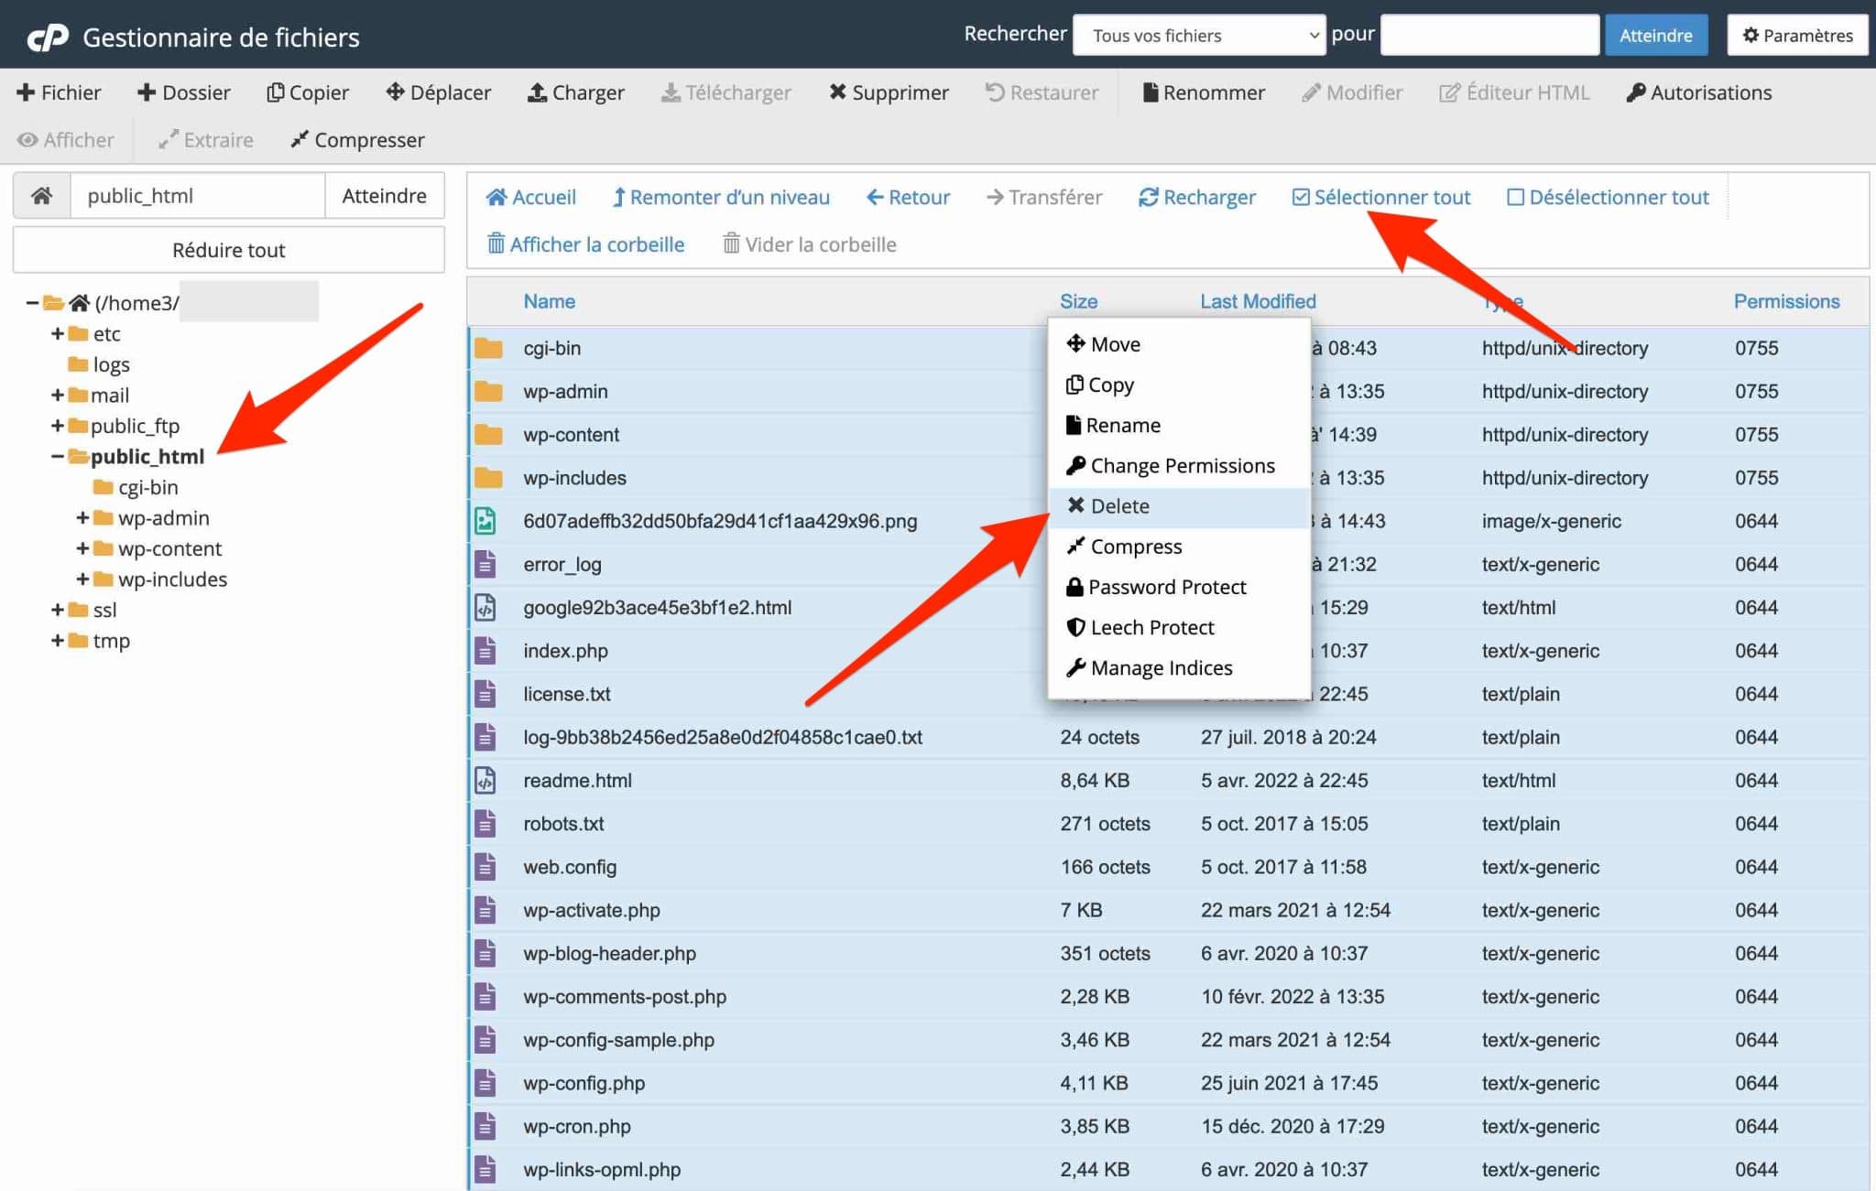Choose Delete from the context menu

pyautogui.click(x=1179, y=506)
